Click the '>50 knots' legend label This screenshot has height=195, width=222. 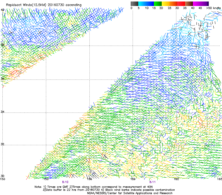coord(213,8)
